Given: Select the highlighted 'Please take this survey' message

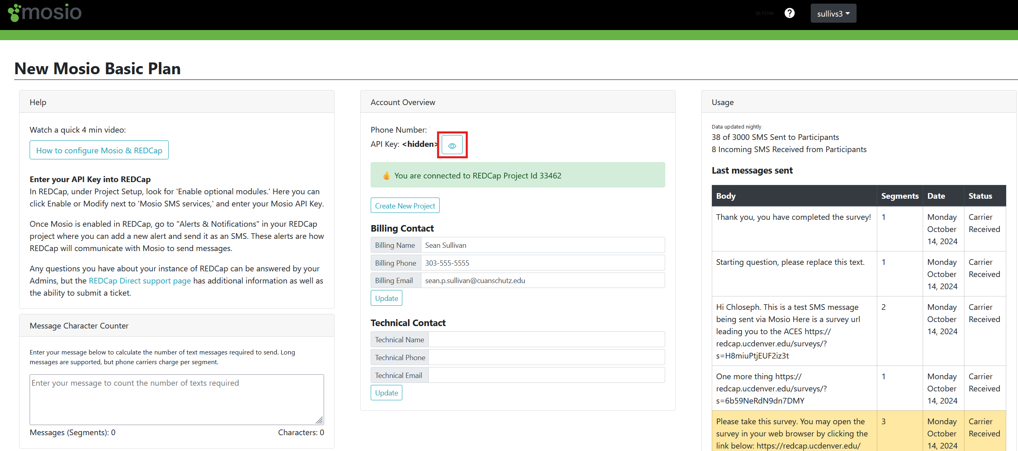Looking at the screenshot, I should pos(792,433).
